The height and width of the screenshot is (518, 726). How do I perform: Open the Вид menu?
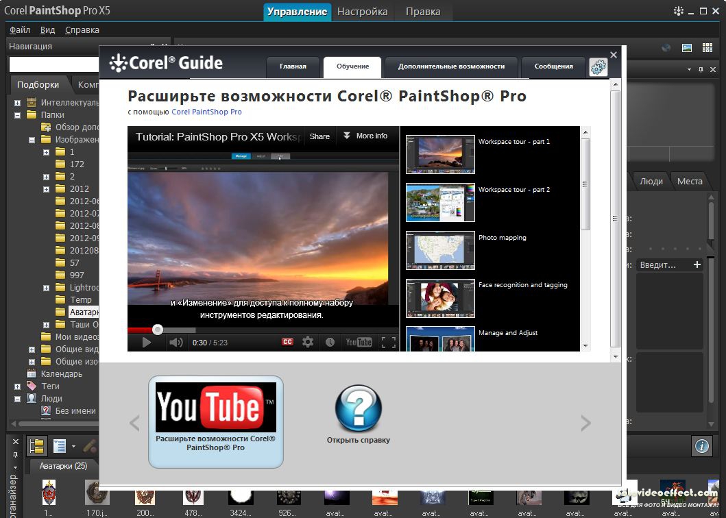click(x=48, y=30)
